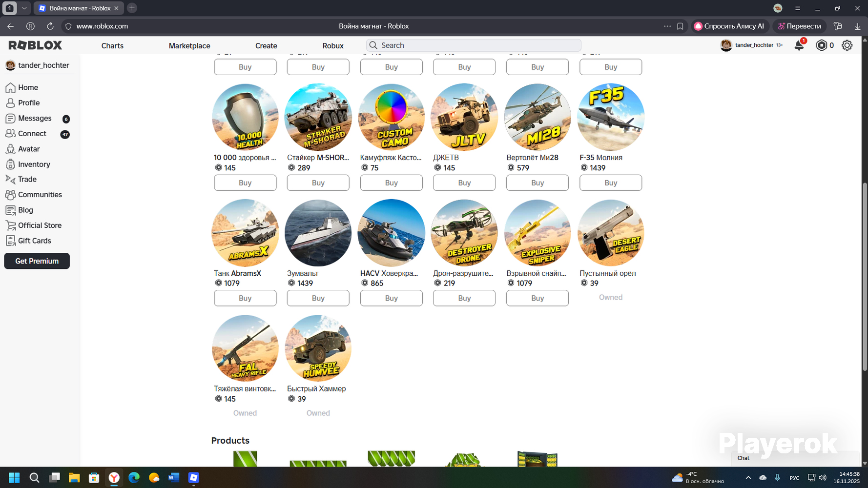Close the Война магнат tab
The height and width of the screenshot is (488, 868).
(116, 8)
